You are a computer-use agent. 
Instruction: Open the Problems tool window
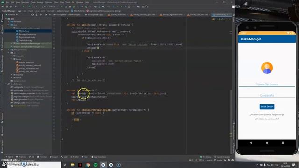(x=21, y=157)
